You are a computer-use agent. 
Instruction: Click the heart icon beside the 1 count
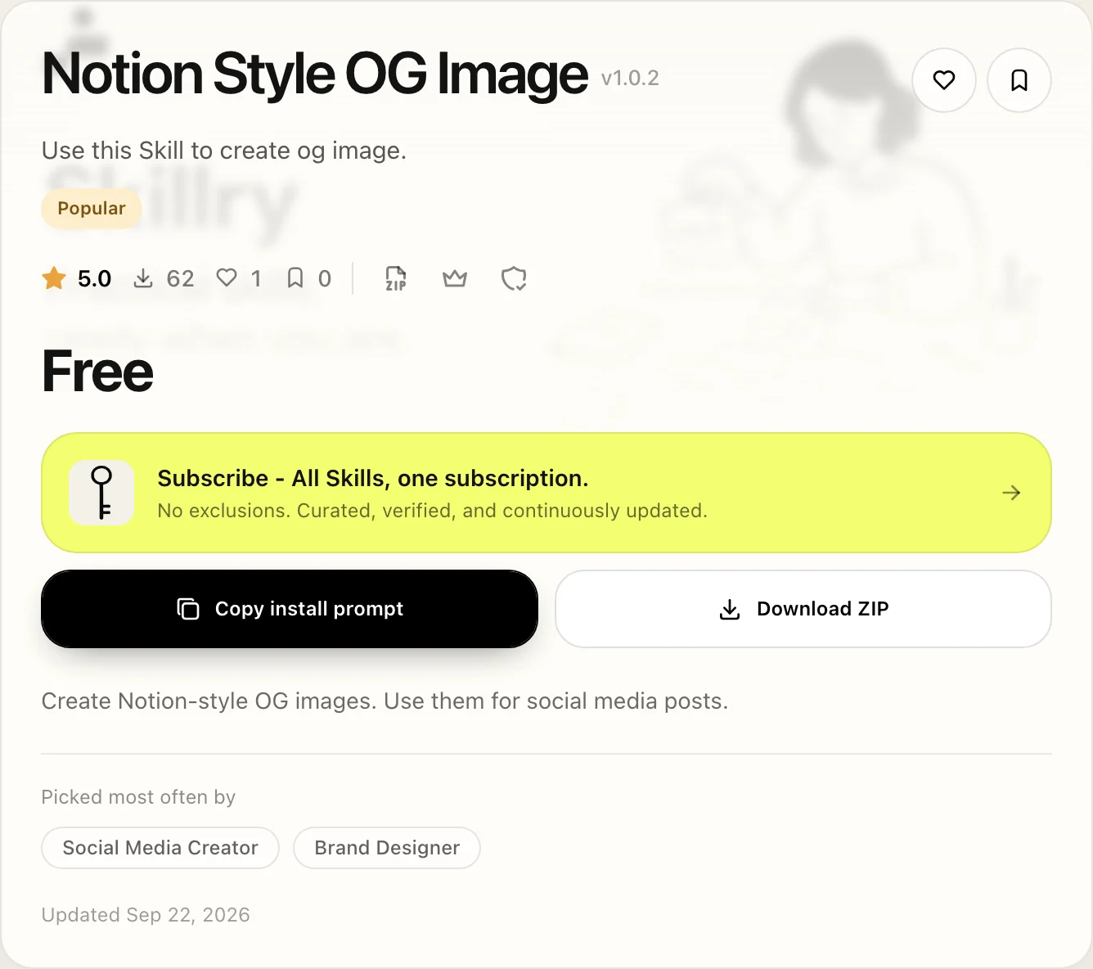point(227,278)
